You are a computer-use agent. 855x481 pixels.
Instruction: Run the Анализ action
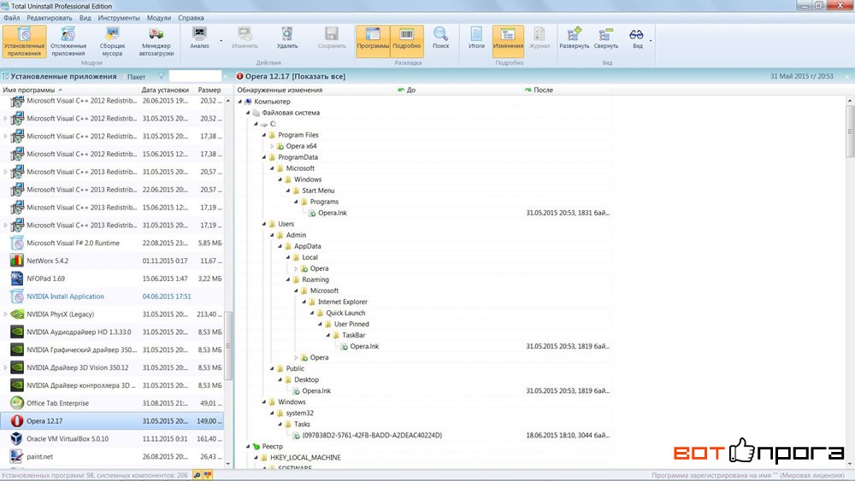(x=199, y=38)
